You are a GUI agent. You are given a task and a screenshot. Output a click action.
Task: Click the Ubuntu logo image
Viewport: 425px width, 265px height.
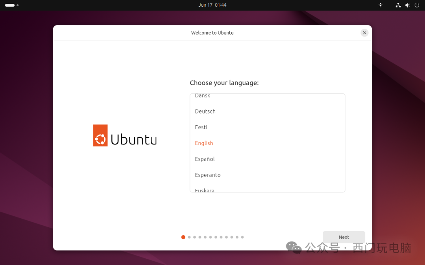pyautogui.click(x=125, y=136)
